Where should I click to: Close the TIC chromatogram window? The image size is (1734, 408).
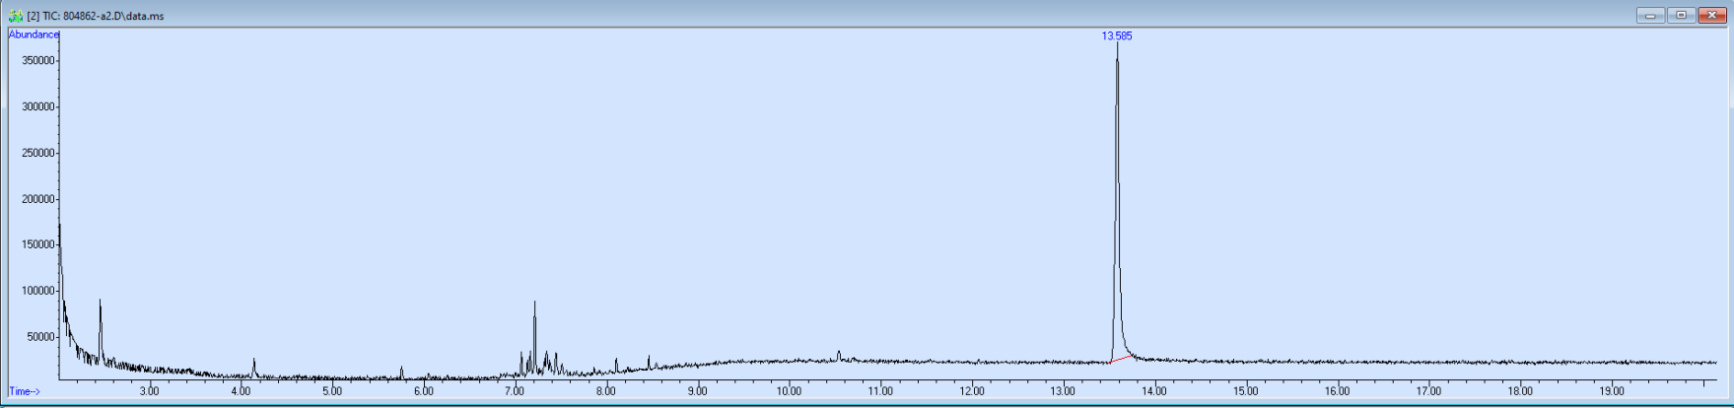(1713, 15)
